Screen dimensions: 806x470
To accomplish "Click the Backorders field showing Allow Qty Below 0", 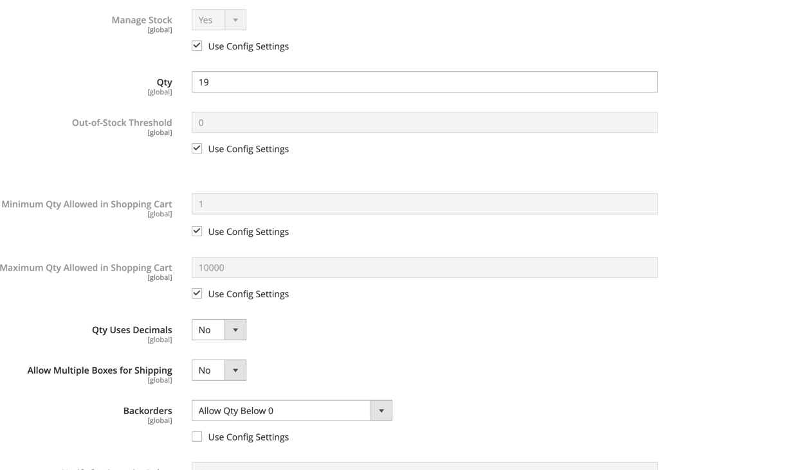I will pyautogui.click(x=281, y=410).
